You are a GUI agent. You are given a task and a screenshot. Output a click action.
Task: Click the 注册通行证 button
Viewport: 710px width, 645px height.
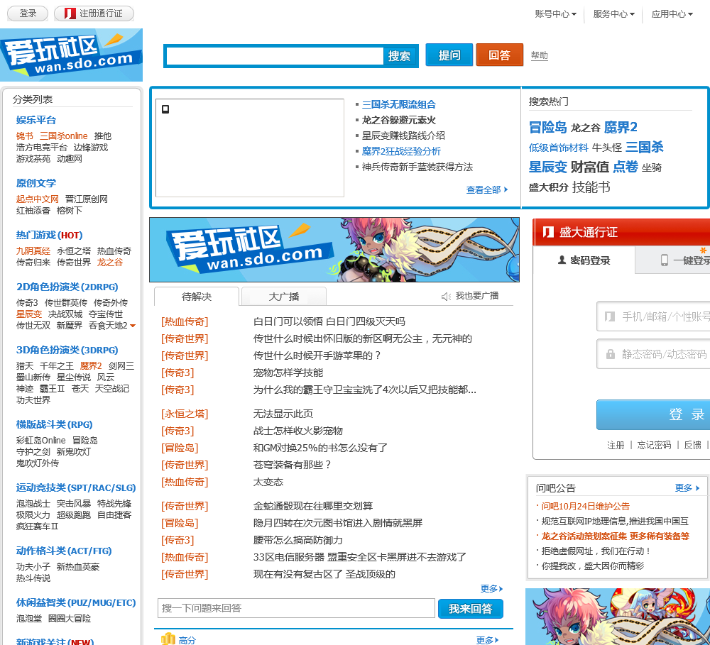click(94, 13)
